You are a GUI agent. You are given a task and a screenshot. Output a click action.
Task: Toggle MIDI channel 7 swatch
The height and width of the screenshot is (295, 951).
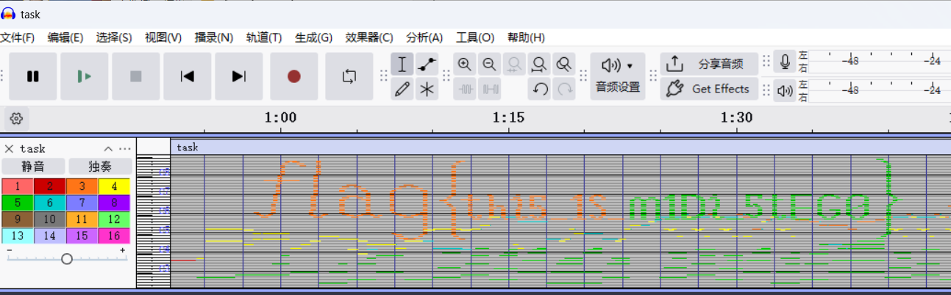point(82,203)
